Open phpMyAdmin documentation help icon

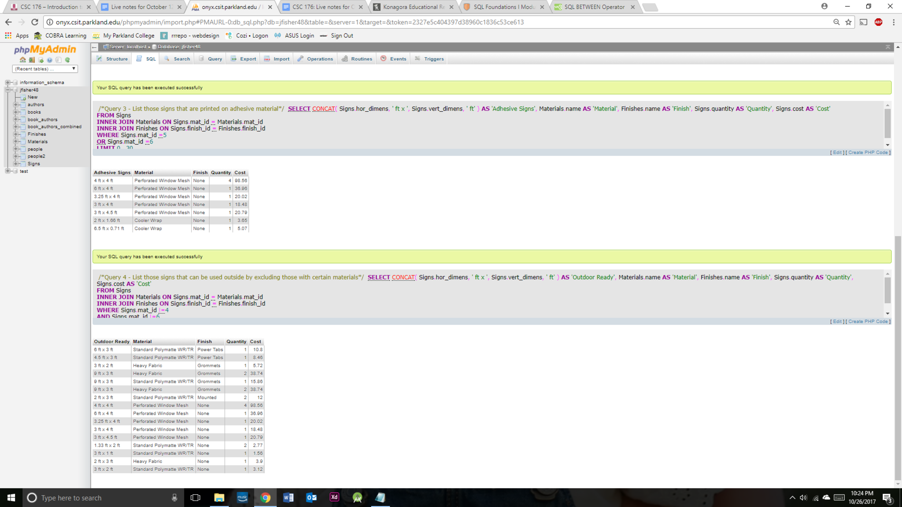[x=49, y=60]
